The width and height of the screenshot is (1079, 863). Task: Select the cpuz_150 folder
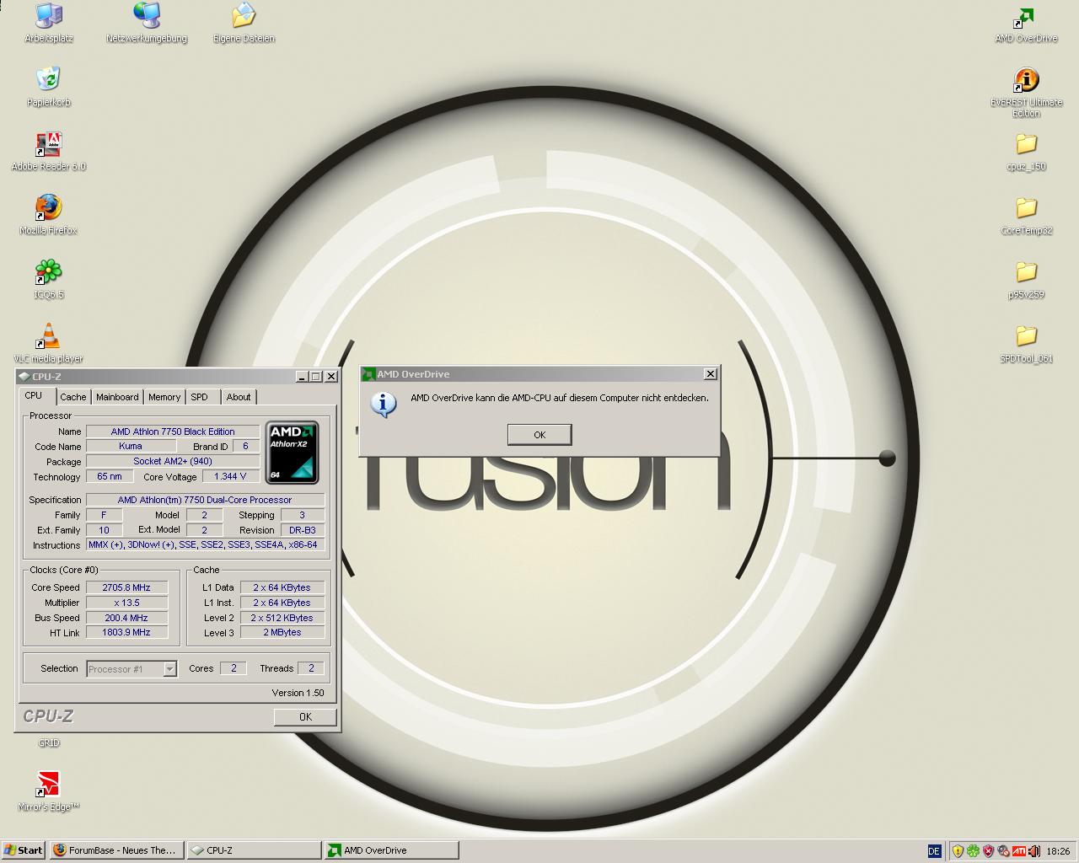pyautogui.click(x=1026, y=151)
